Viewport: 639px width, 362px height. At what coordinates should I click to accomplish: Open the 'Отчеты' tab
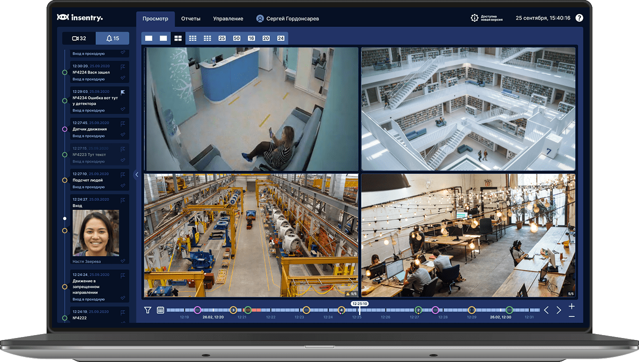click(191, 18)
